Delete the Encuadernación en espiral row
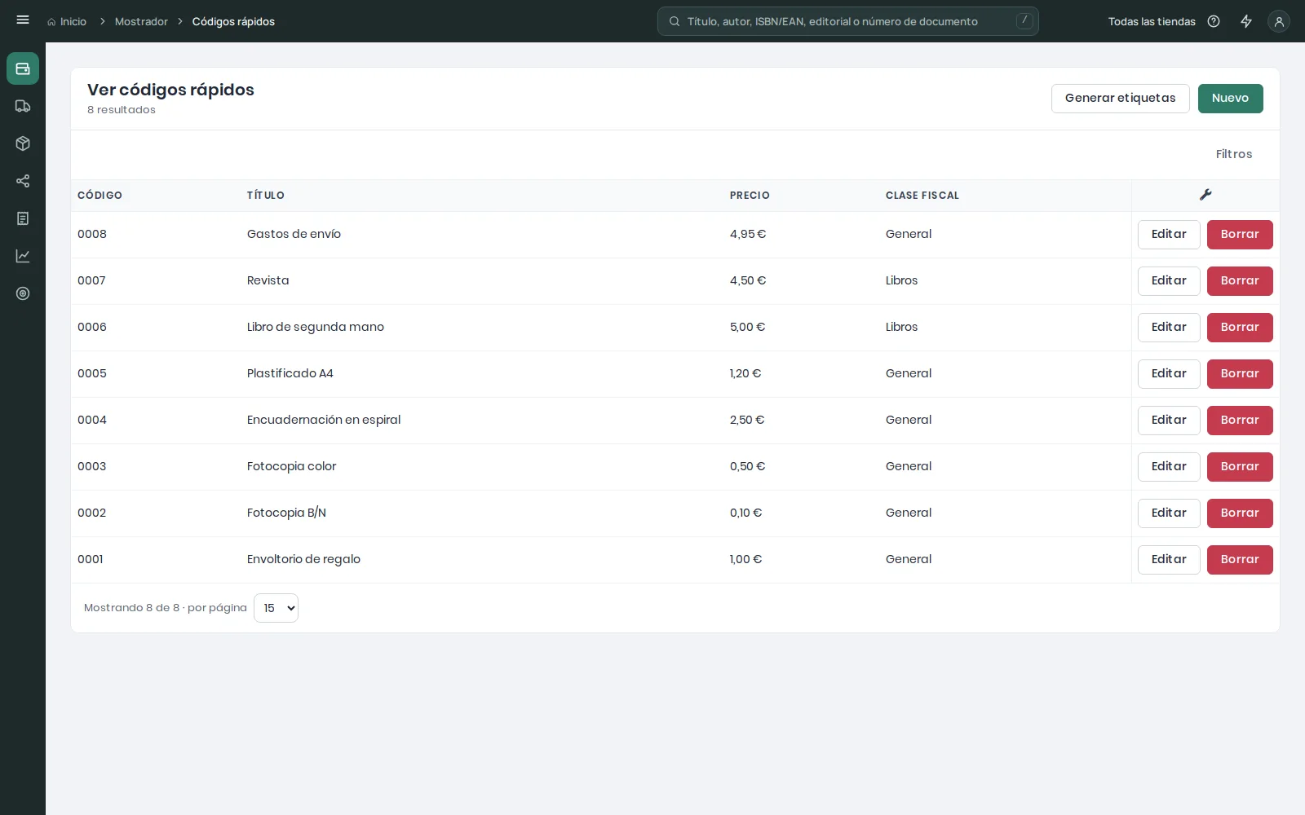The width and height of the screenshot is (1305, 815). click(1240, 421)
